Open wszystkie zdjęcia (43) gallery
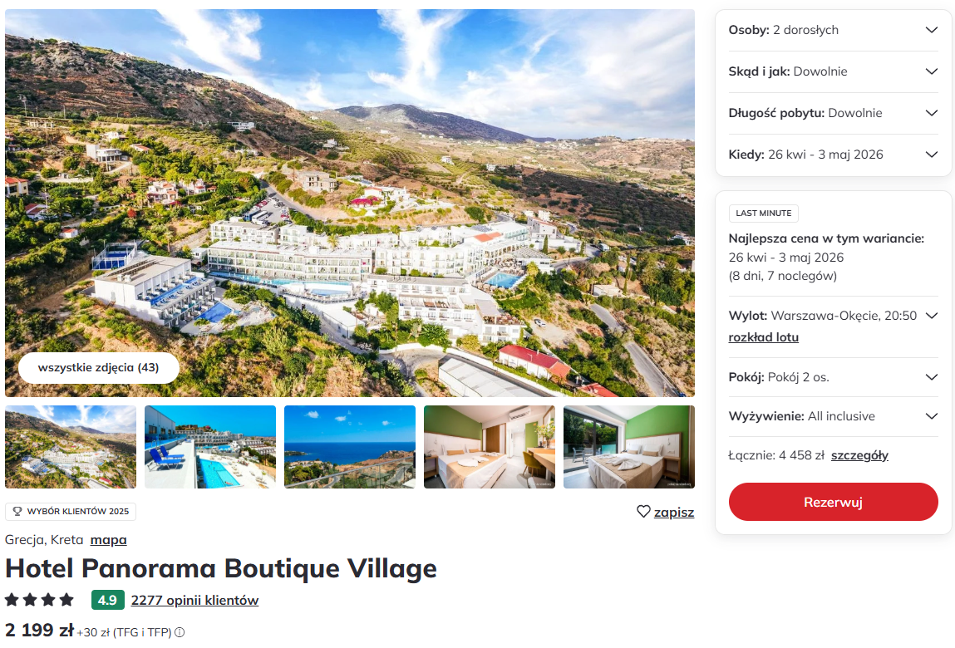This screenshot has height=648, width=955. (x=98, y=367)
